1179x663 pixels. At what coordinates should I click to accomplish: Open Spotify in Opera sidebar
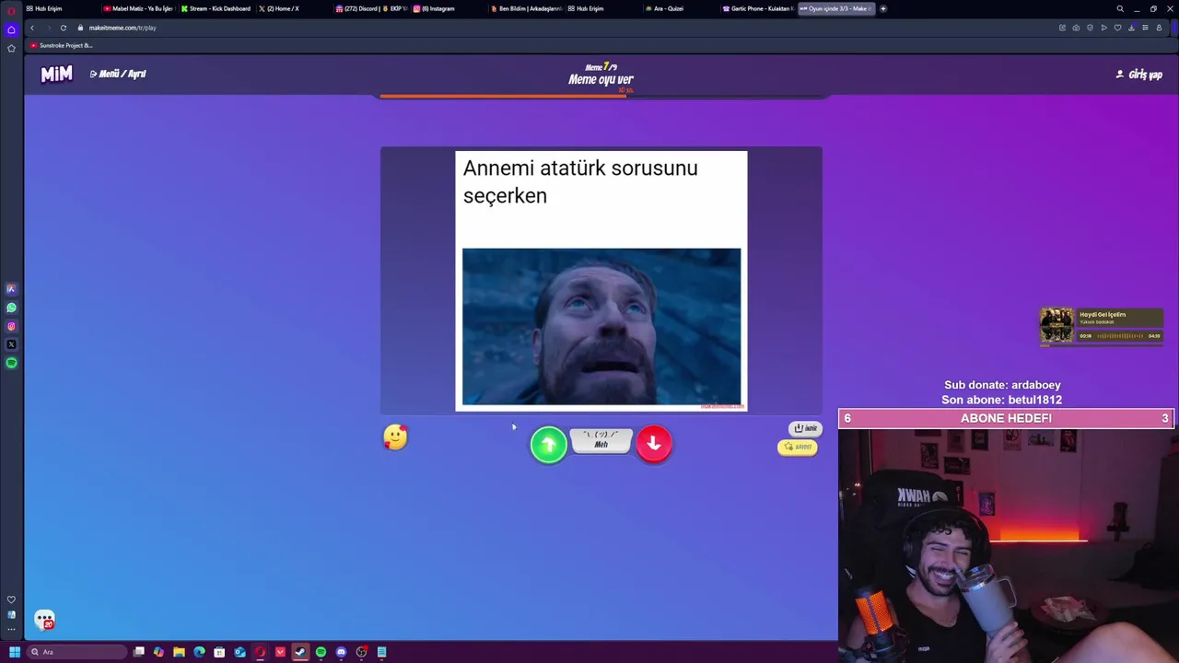click(x=11, y=363)
